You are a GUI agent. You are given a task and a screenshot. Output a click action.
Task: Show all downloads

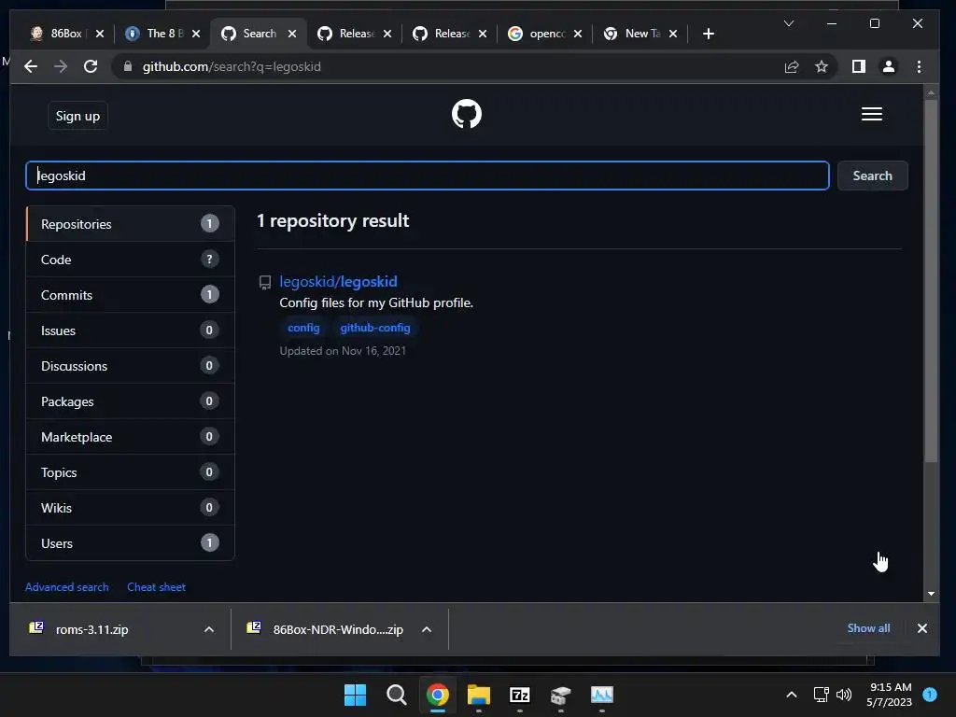coord(868,628)
